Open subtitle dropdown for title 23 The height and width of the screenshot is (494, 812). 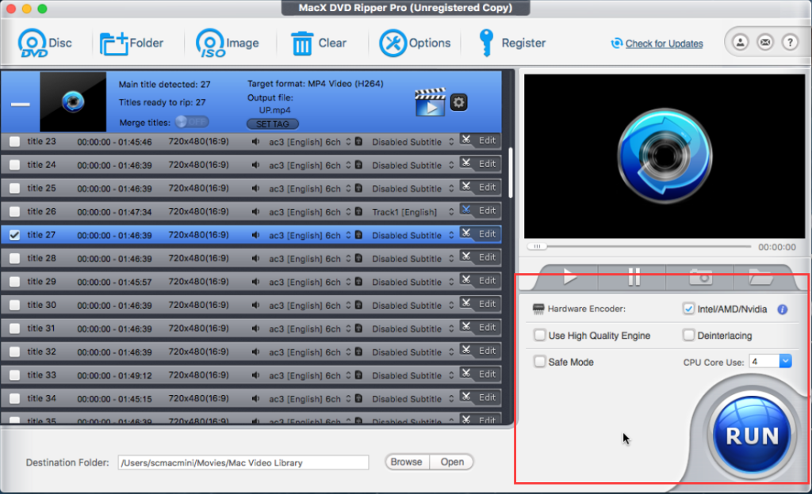coord(451,142)
